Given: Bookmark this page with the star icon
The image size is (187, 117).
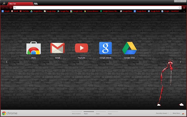Looking at the screenshot, I should [180, 8].
